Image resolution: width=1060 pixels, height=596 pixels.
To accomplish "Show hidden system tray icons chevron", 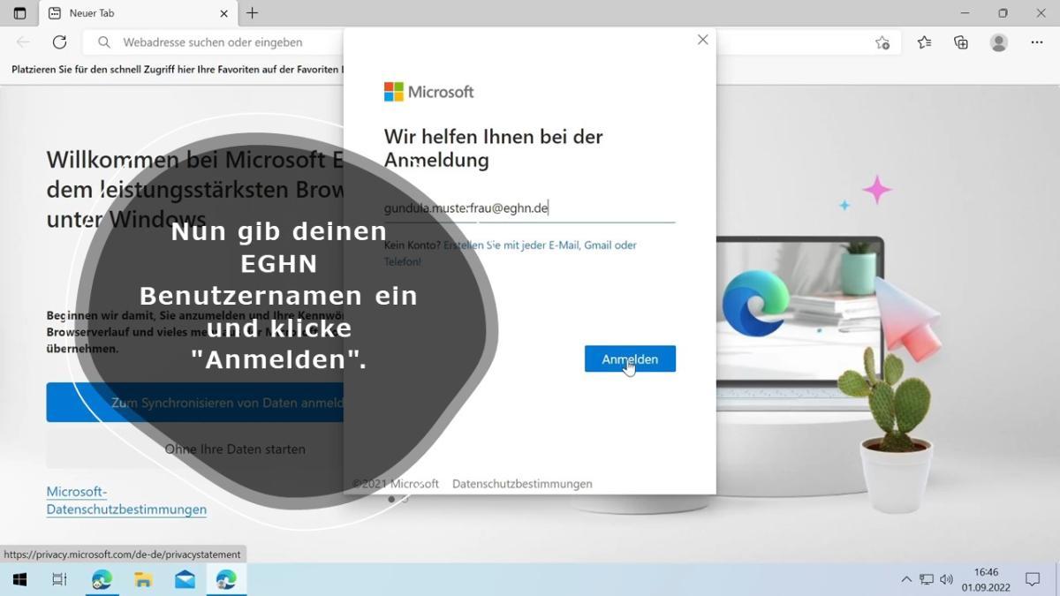I will [906, 579].
